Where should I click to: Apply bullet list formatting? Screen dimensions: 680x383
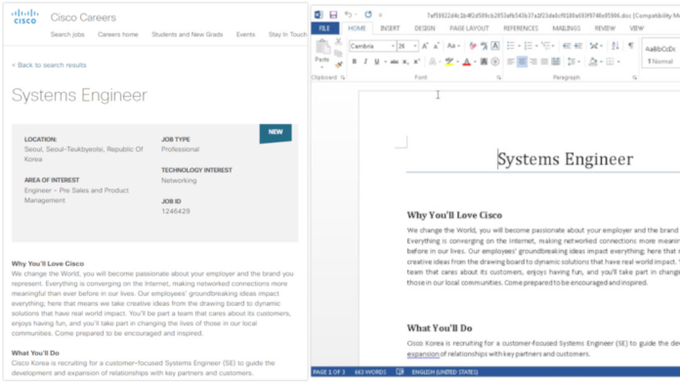pyautogui.click(x=511, y=46)
